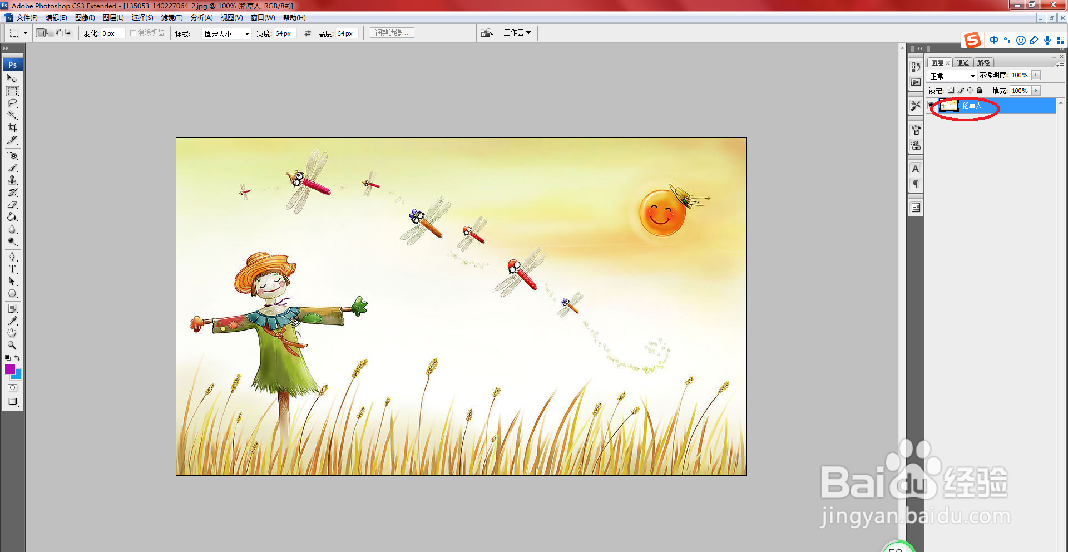Screen dimensions: 1068x552
Task: Swap foreground and background colors
Action: coord(17,358)
